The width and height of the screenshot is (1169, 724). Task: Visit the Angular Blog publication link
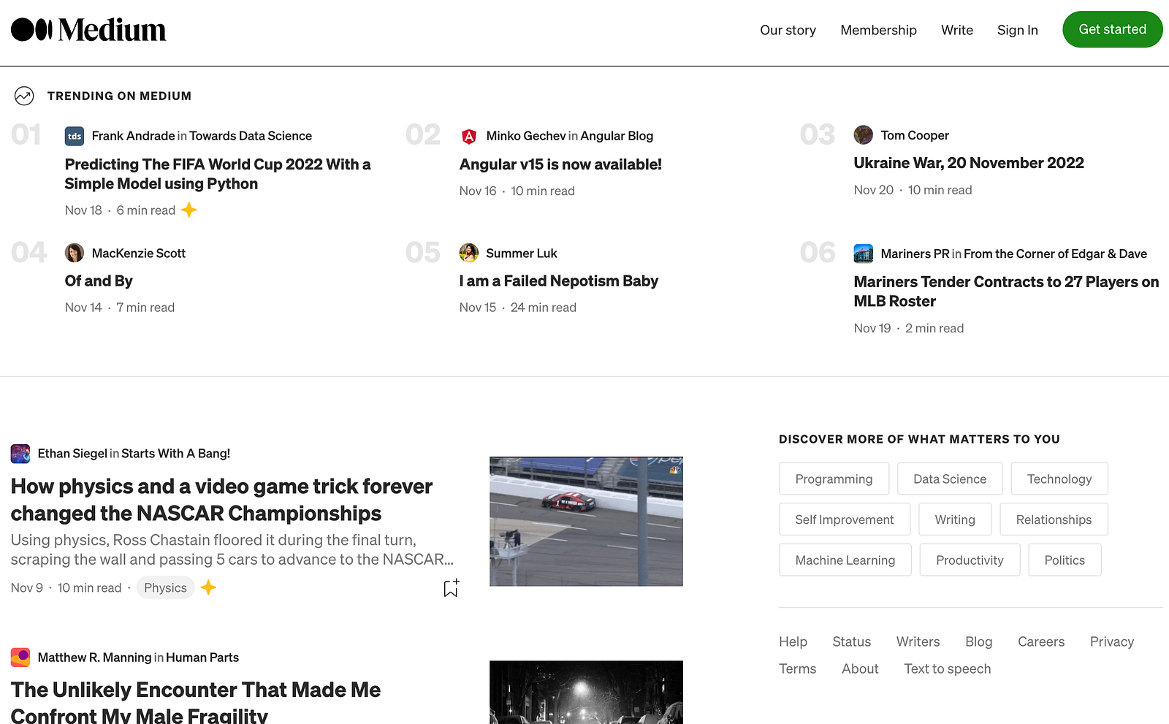(x=617, y=136)
